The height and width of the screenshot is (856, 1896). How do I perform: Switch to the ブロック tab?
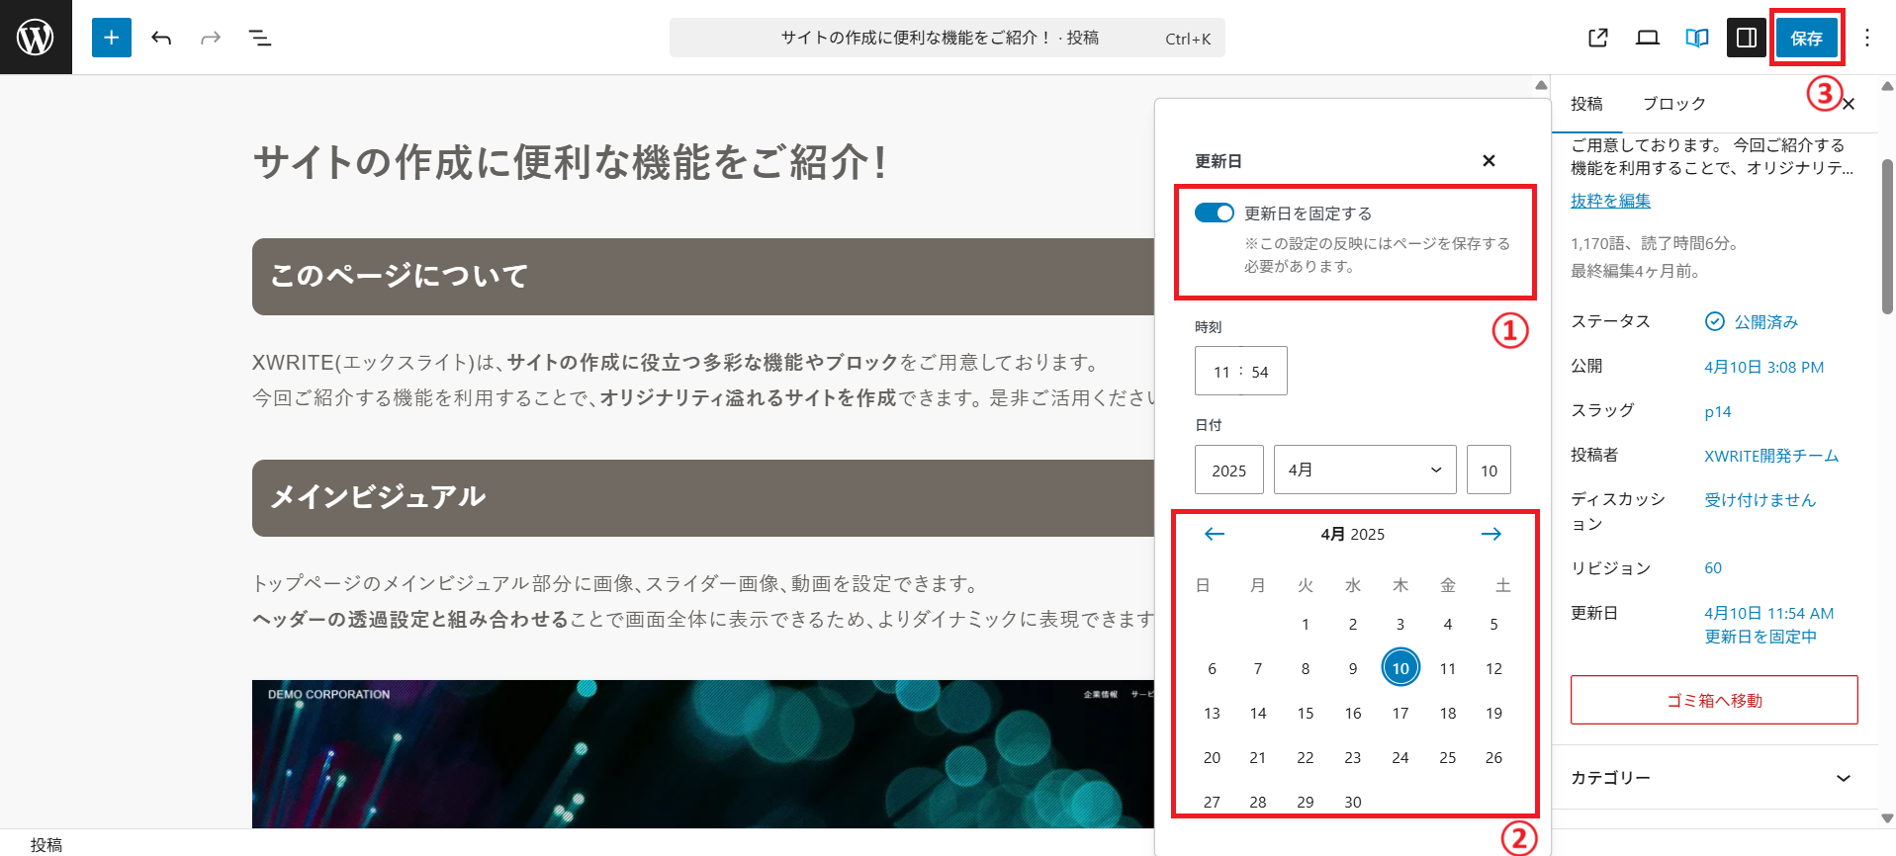(x=1673, y=104)
